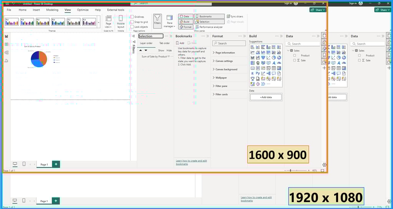Move layer down arrow in Selection pane
Screen dimensions: 393x209
[x=146, y=50]
